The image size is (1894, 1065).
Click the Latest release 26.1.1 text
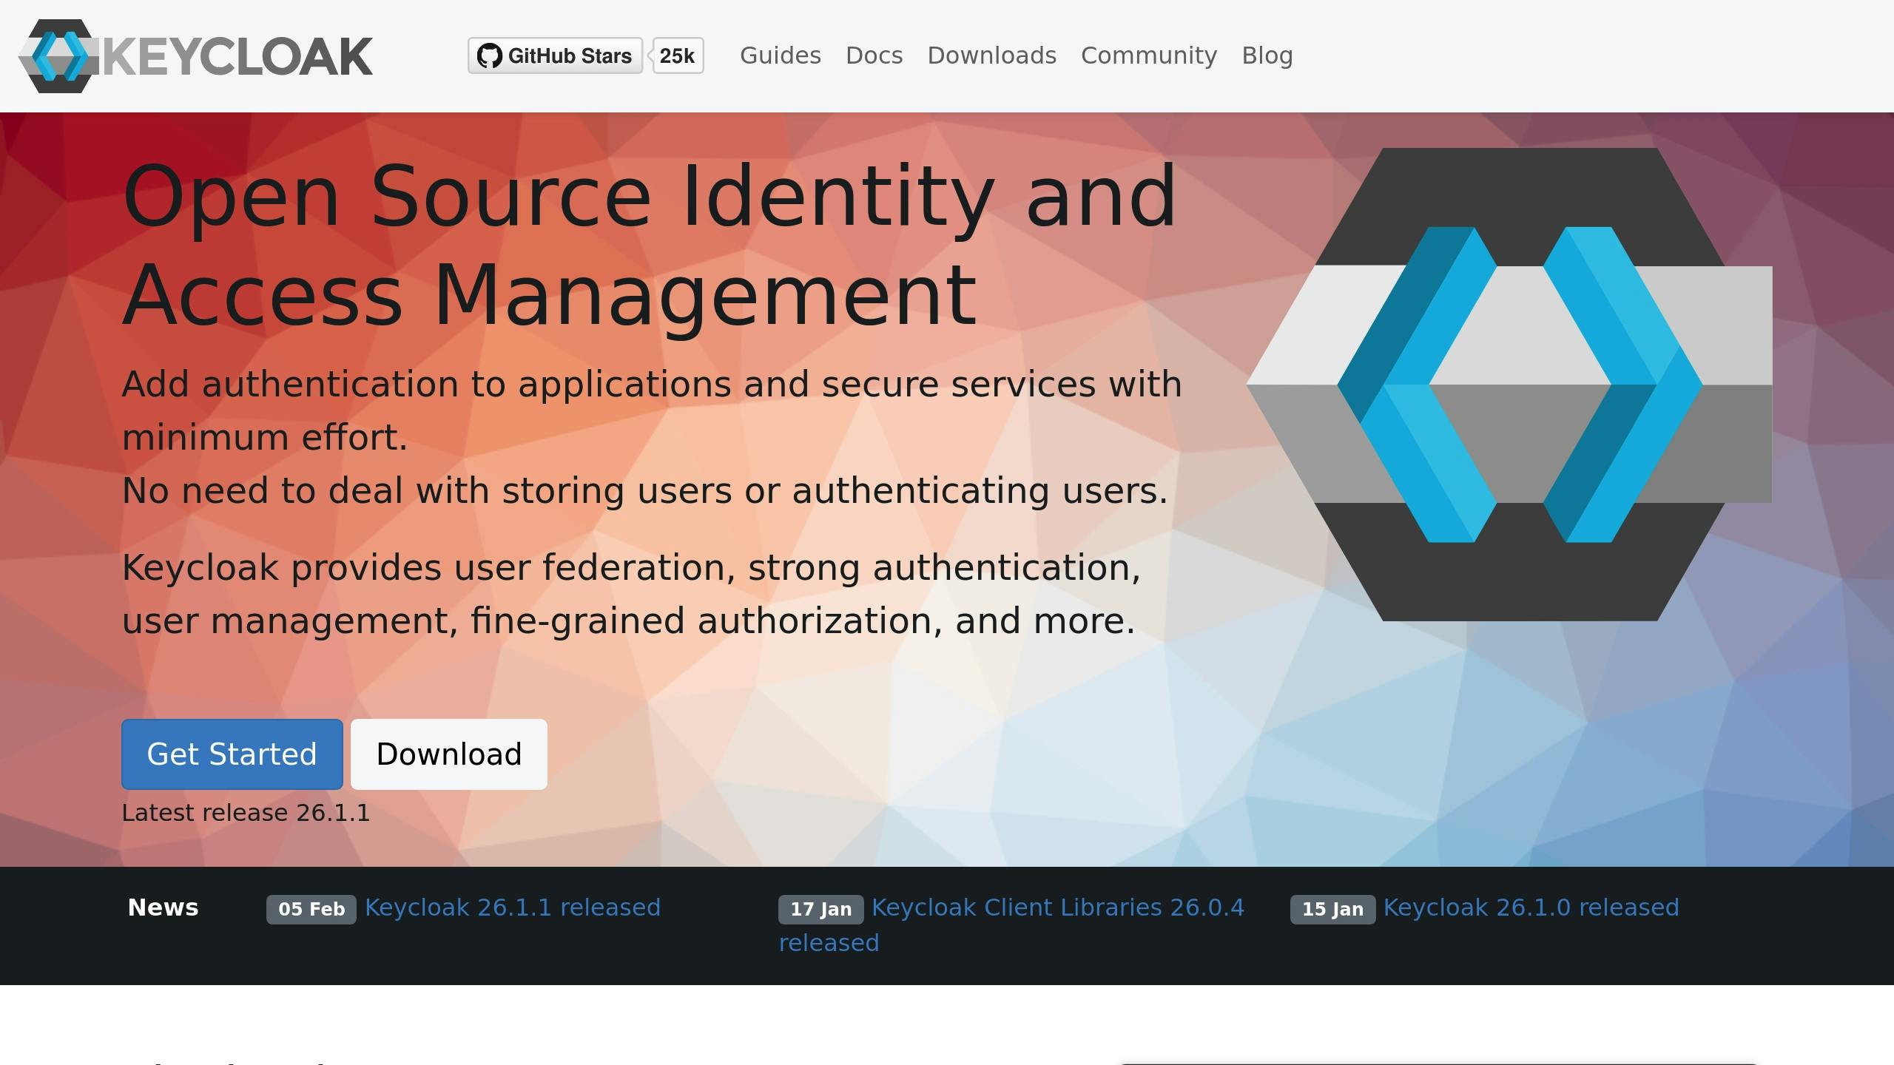pos(246,813)
